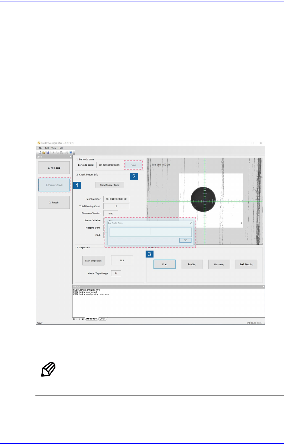The width and height of the screenshot is (284, 447).
Task: Confirm the Bar Code Scan dialog with OK
Action: (185, 240)
